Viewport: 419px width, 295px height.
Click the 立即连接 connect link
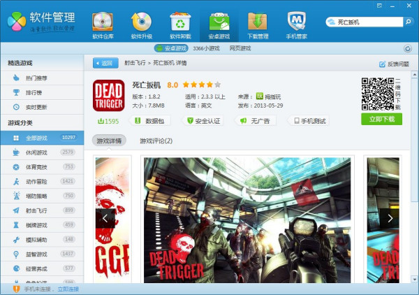coord(68,289)
